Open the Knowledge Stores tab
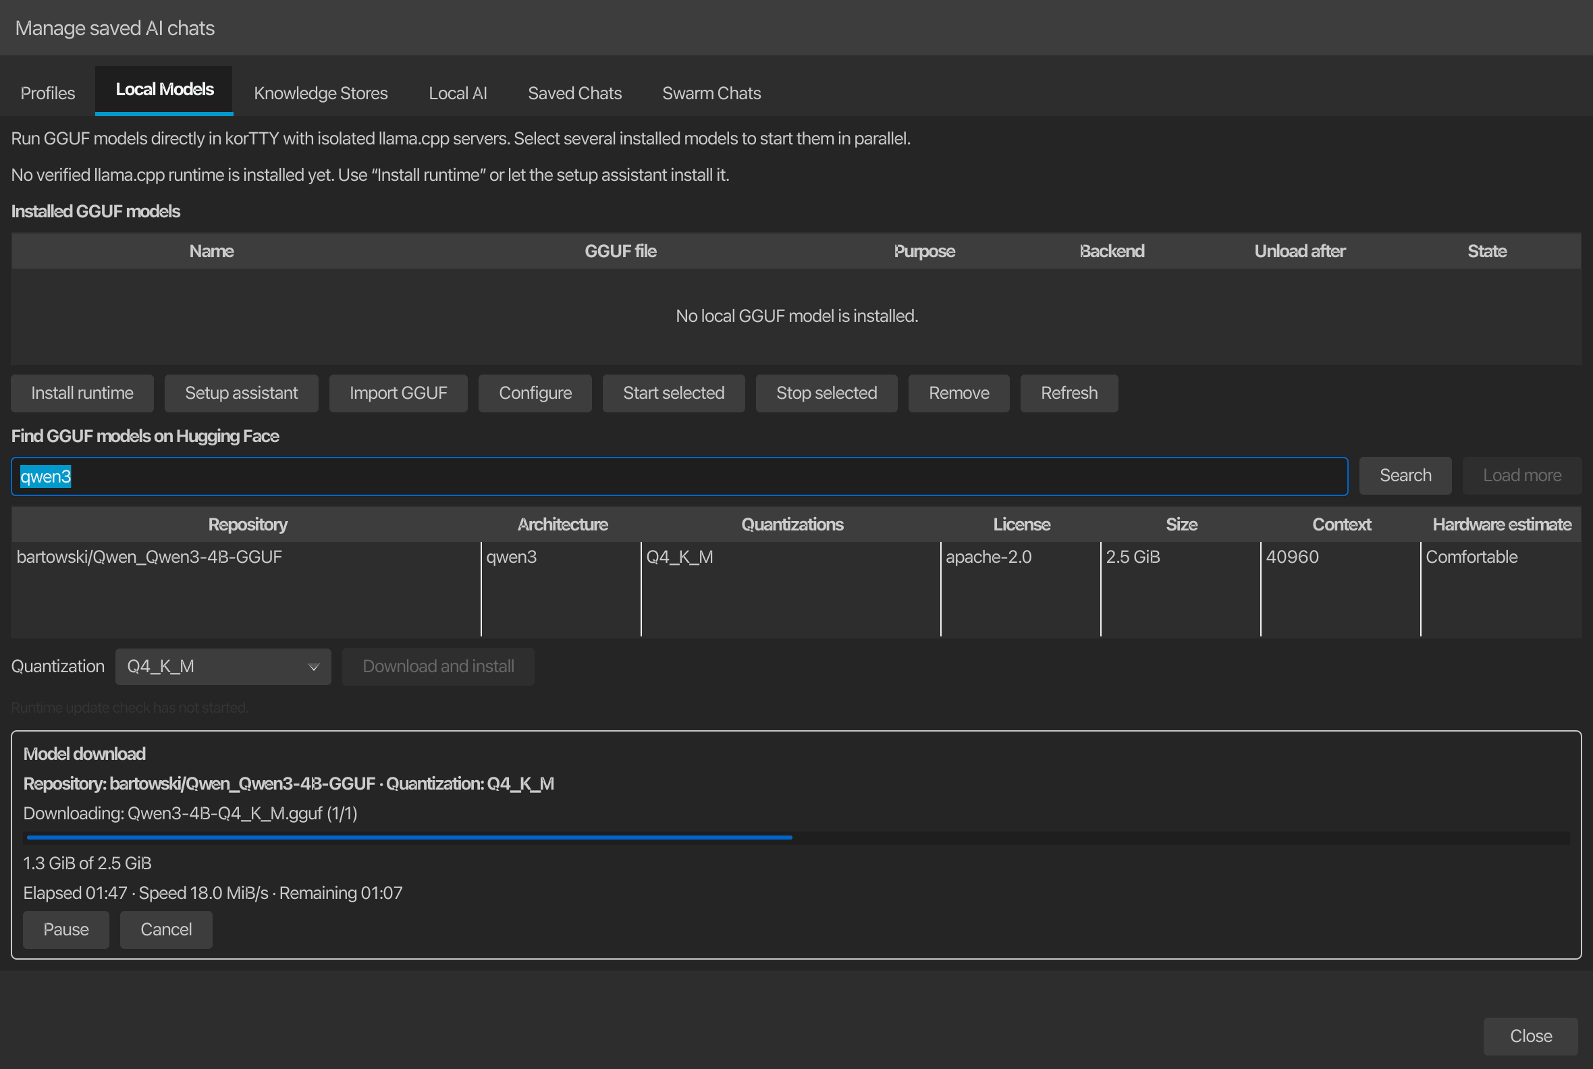Image resolution: width=1593 pixels, height=1069 pixels. [x=321, y=92]
